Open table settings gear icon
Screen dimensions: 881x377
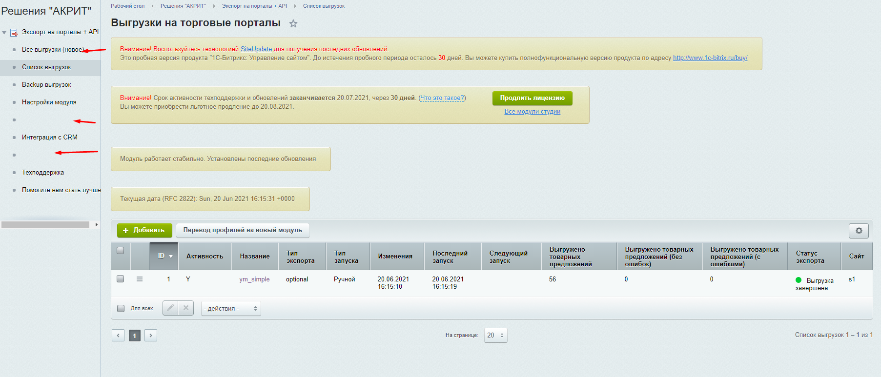click(859, 231)
